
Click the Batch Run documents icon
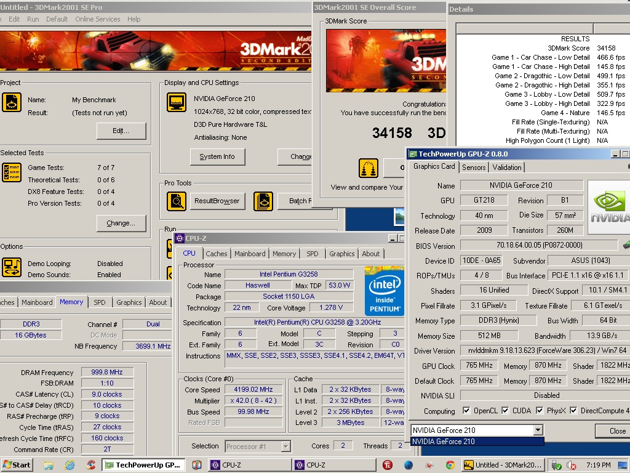pyautogui.click(x=263, y=201)
